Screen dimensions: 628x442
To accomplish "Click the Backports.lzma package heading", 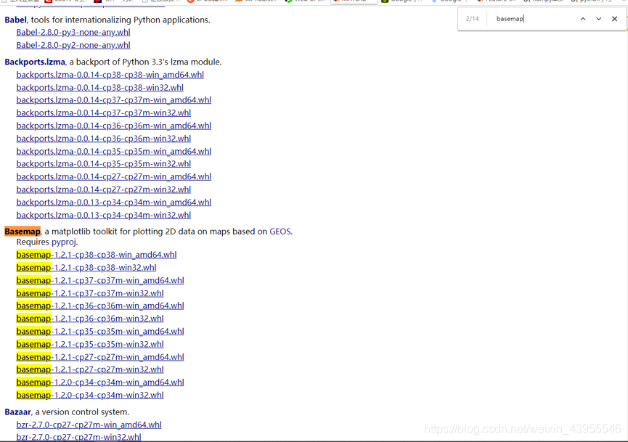I will pyautogui.click(x=35, y=62).
